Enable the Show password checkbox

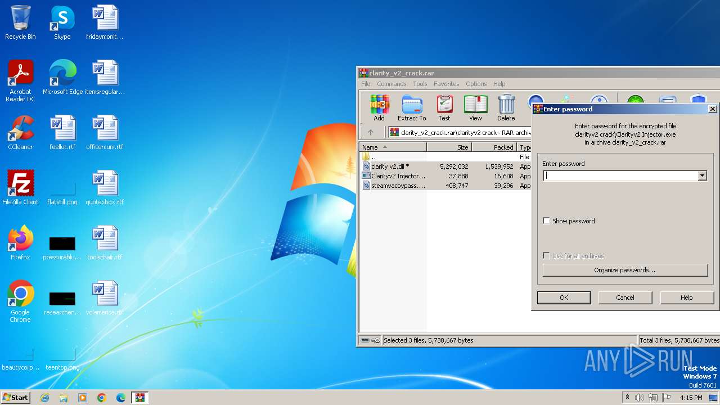click(x=546, y=221)
